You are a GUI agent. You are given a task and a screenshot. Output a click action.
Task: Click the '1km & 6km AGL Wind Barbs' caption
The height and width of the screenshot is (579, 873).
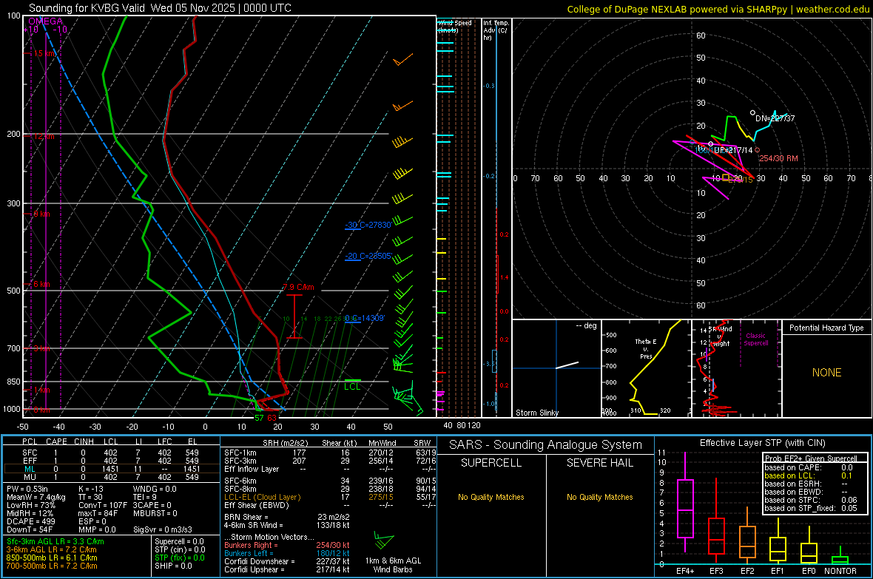click(393, 565)
